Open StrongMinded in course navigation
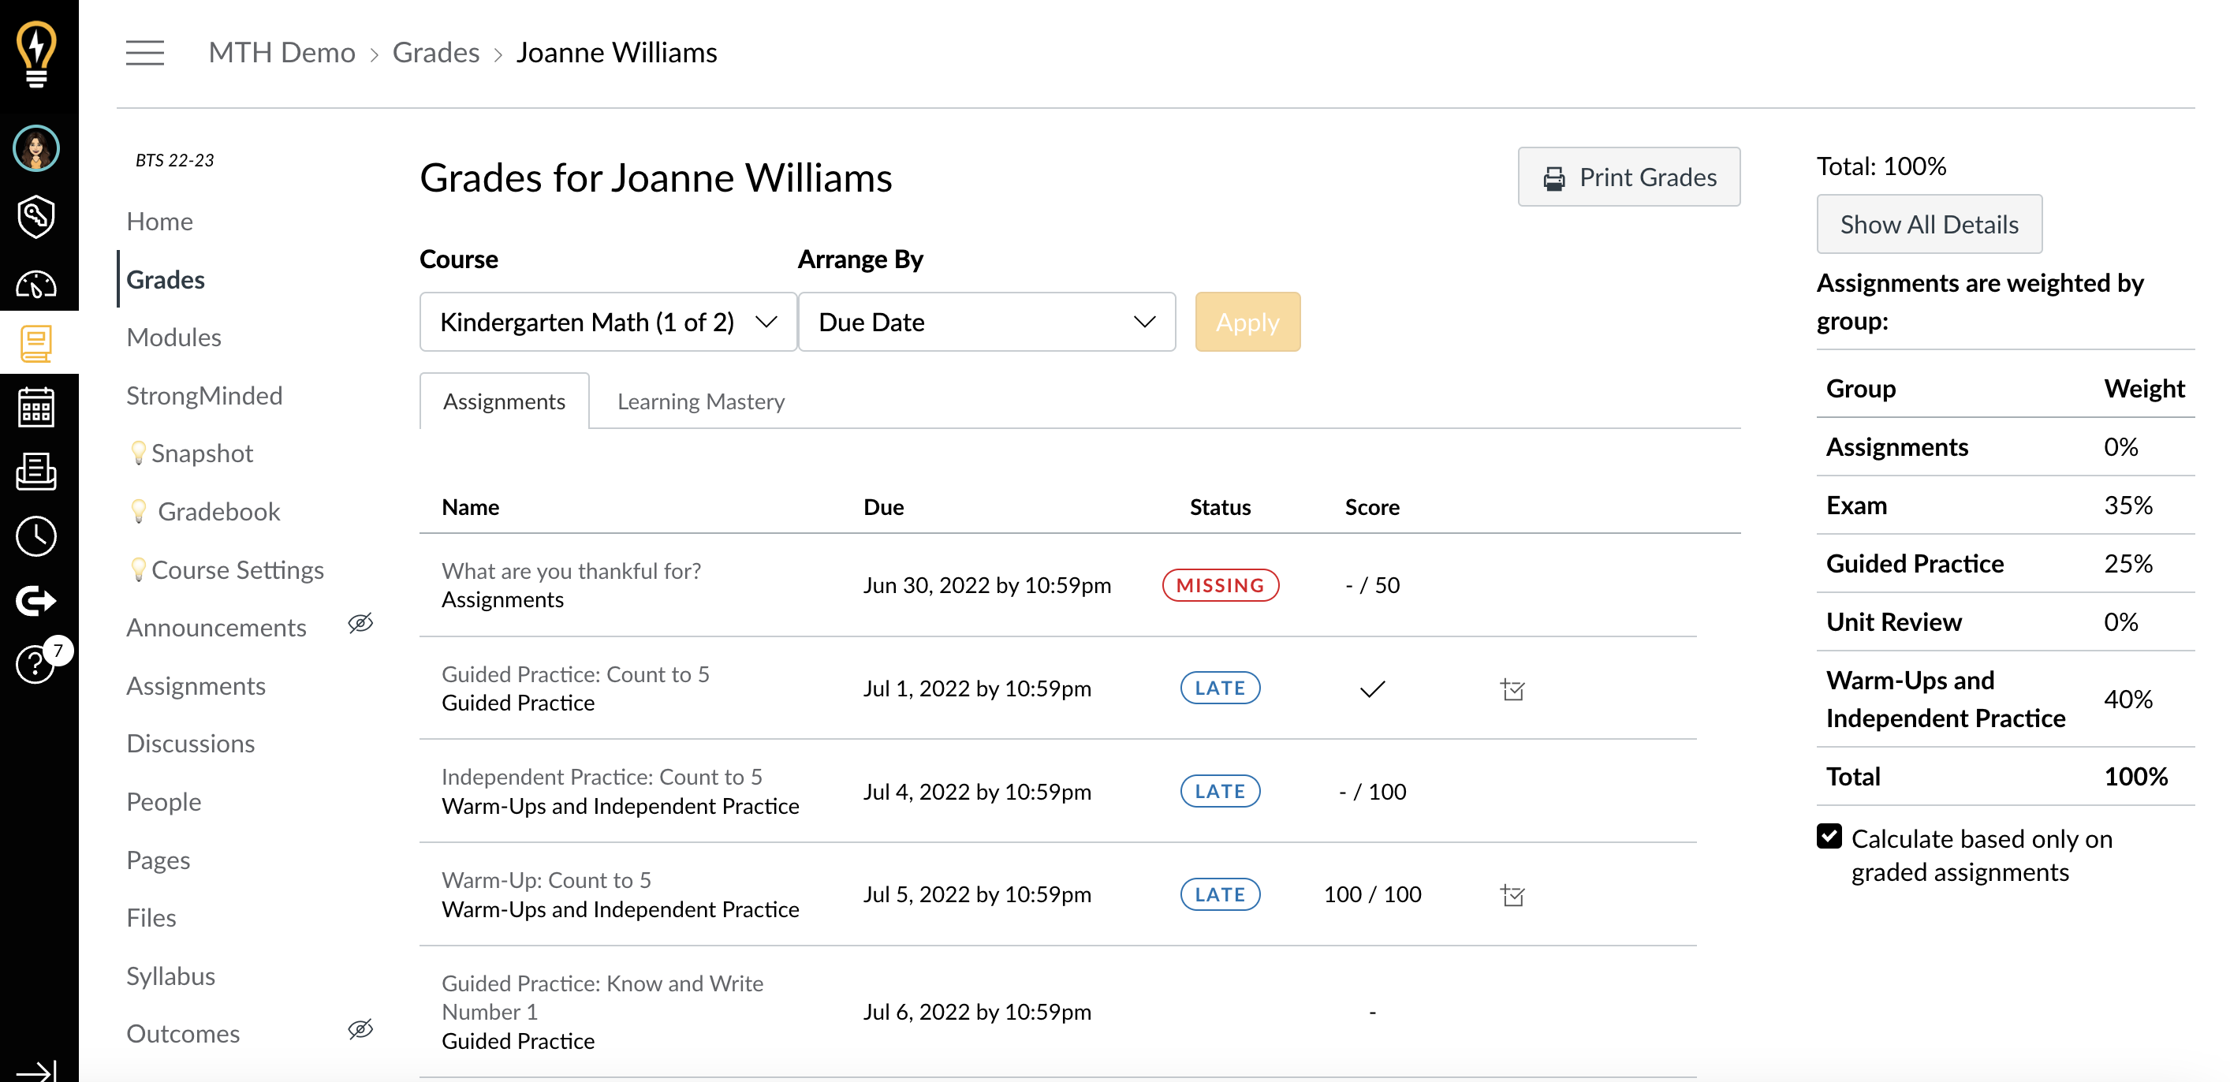Viewport: 2230px width, 1082px height. pyautogui.click(x=204, y=395)
